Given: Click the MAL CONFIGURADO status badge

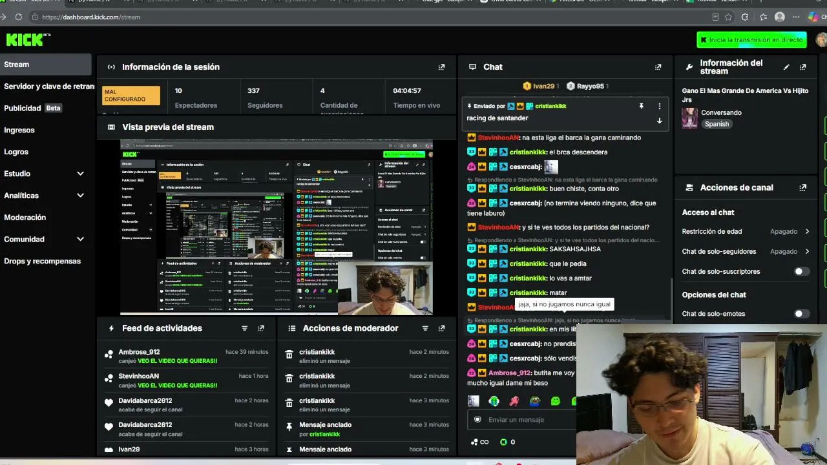Looking at the screenshot, I should point(131,96).
